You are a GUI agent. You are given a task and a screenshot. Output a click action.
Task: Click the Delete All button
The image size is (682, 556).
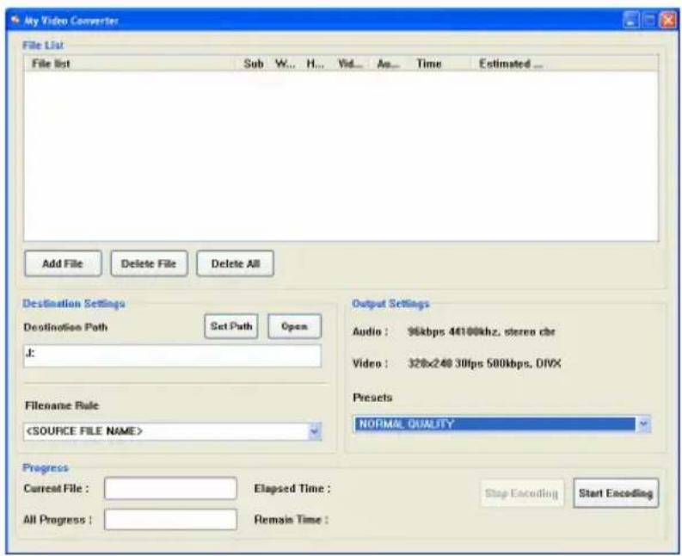(x=235, y=263)
